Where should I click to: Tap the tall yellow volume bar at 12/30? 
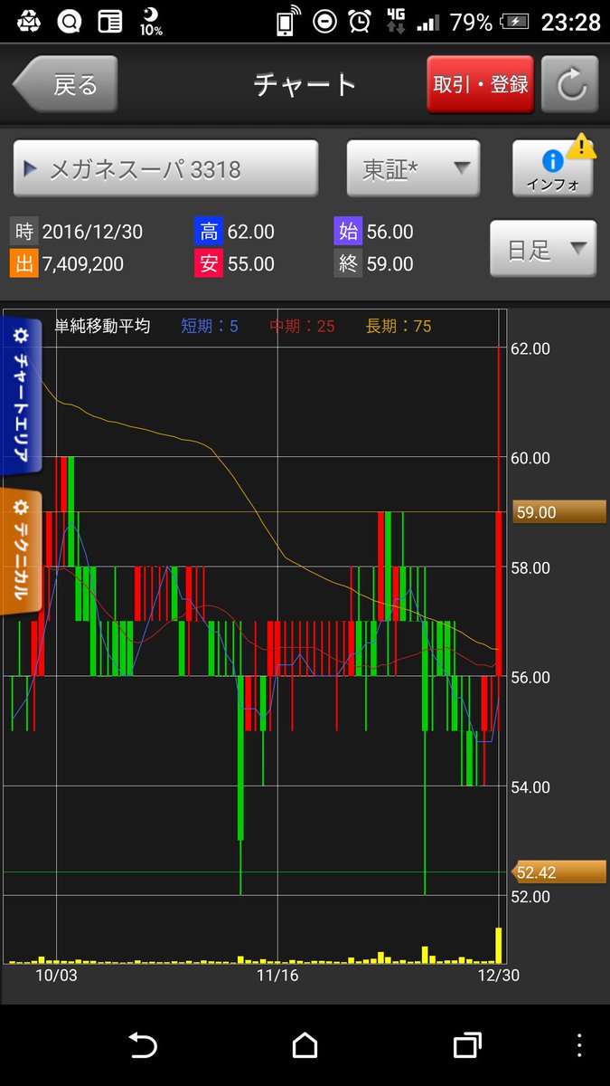[499, 945]
